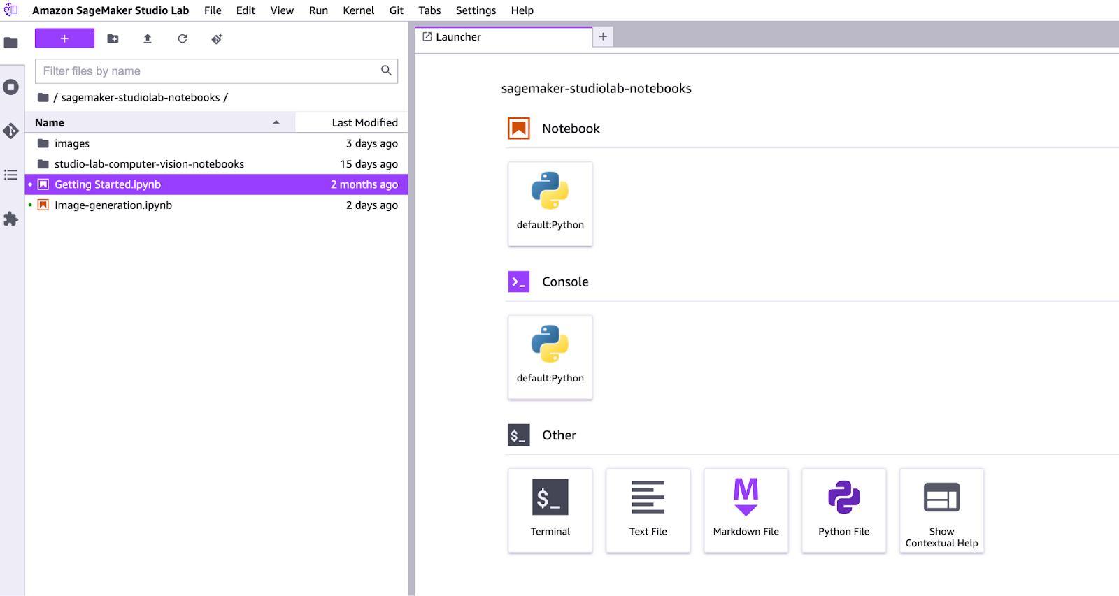Click the default:Python Notebook launcher card
1119x596 pixels.
[550, 204]
